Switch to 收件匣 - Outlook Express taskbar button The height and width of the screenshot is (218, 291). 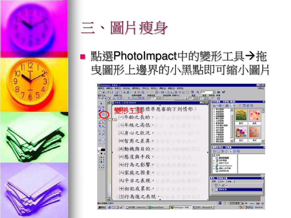pyautogui.click(x=136, y=207)
